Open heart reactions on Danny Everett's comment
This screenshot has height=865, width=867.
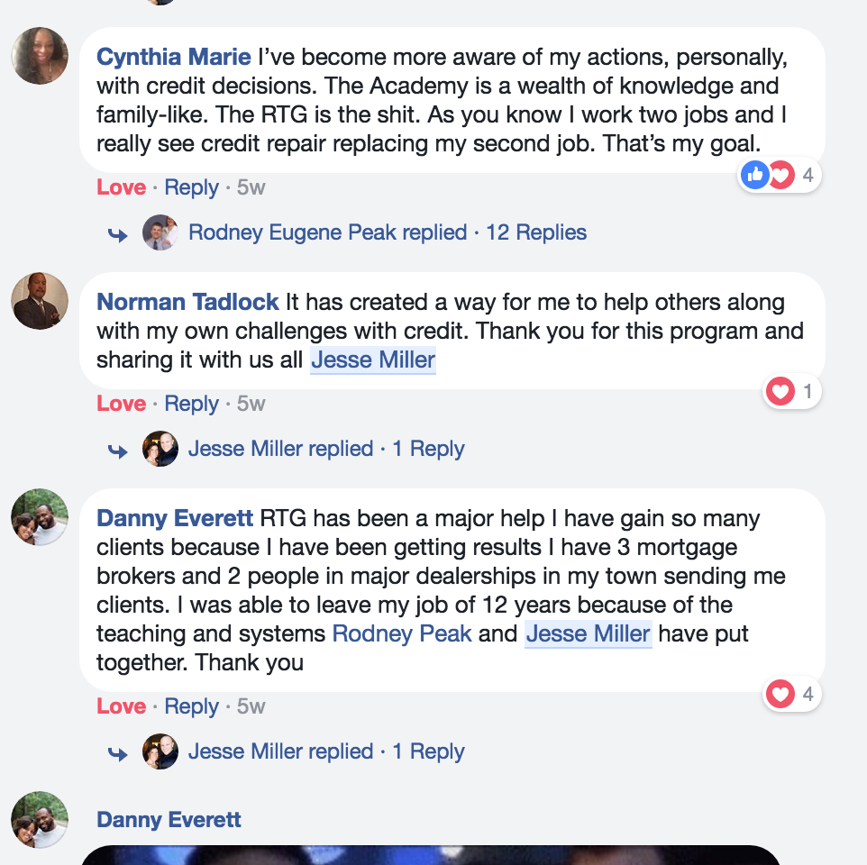[792, 694]
